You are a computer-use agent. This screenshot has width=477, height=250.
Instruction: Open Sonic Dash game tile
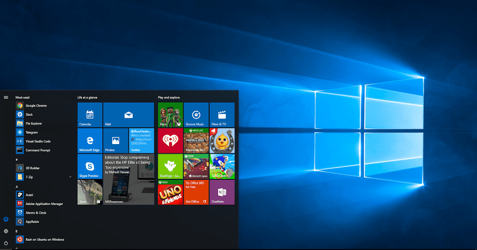coord(222,166)
